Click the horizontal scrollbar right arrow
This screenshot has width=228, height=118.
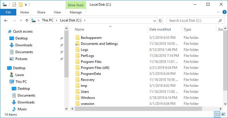pos(221,109)
